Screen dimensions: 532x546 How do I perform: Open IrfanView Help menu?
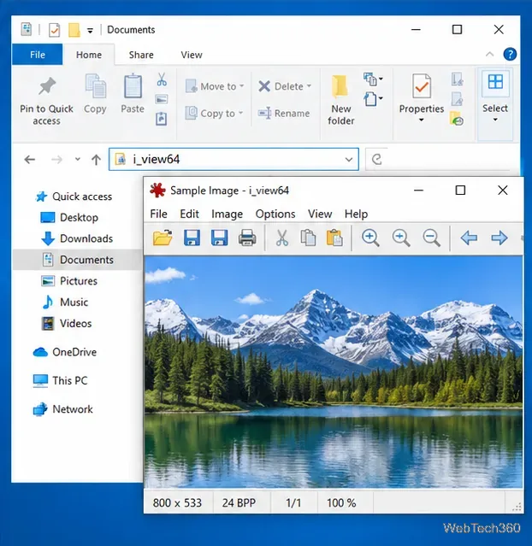[x=356, y=214]
